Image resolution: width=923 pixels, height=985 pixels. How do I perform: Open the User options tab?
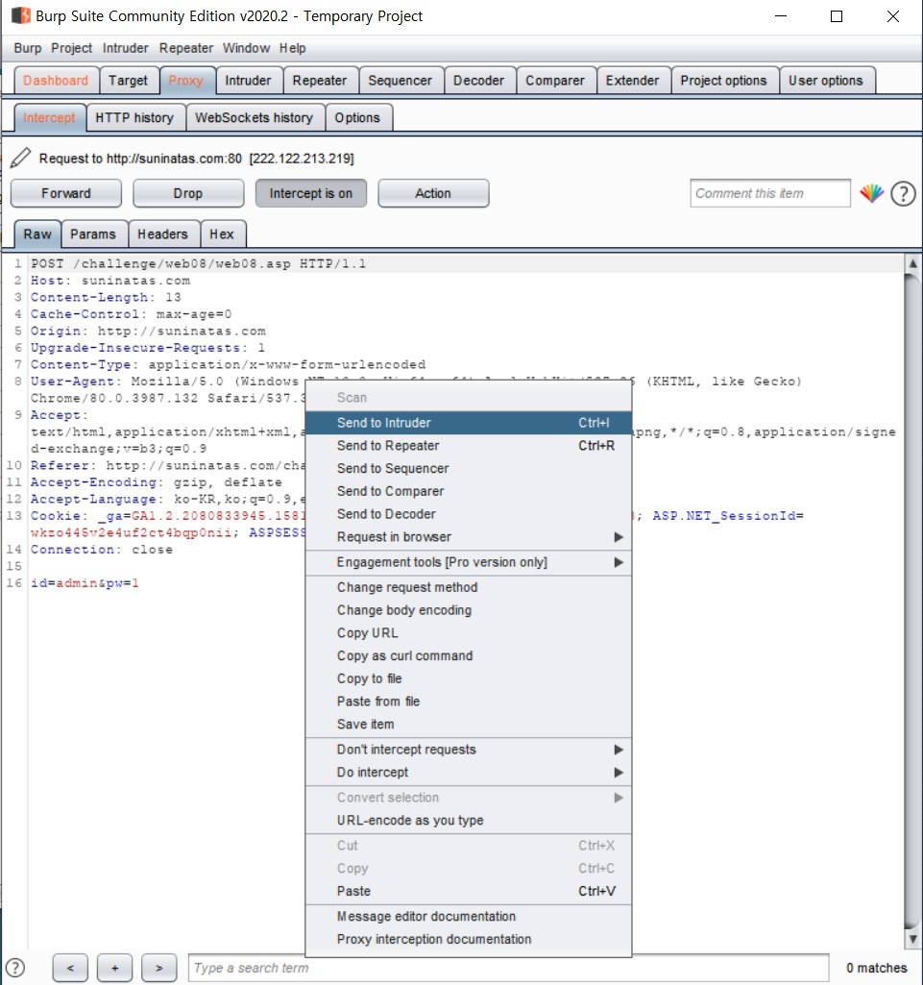[x=826, y=81]
